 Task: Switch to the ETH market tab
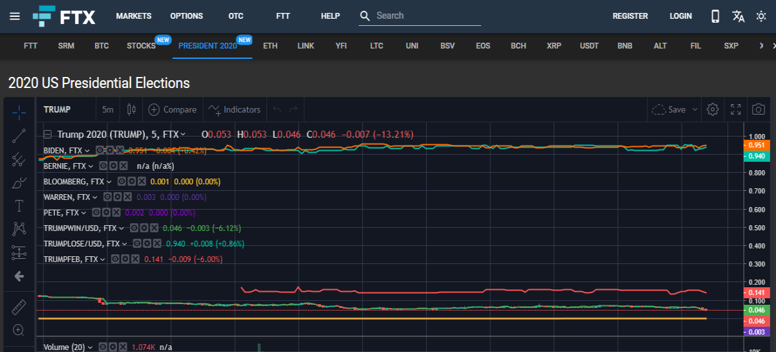pos(270,46)
